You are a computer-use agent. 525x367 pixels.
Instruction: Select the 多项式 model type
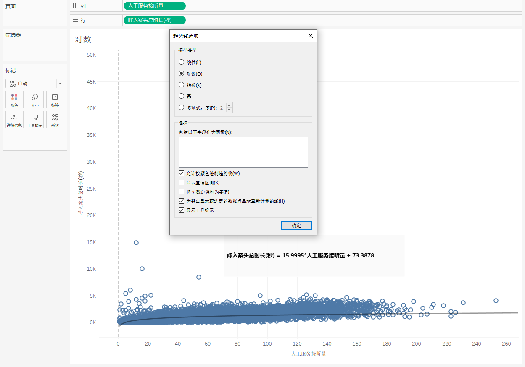click(181, 107)
